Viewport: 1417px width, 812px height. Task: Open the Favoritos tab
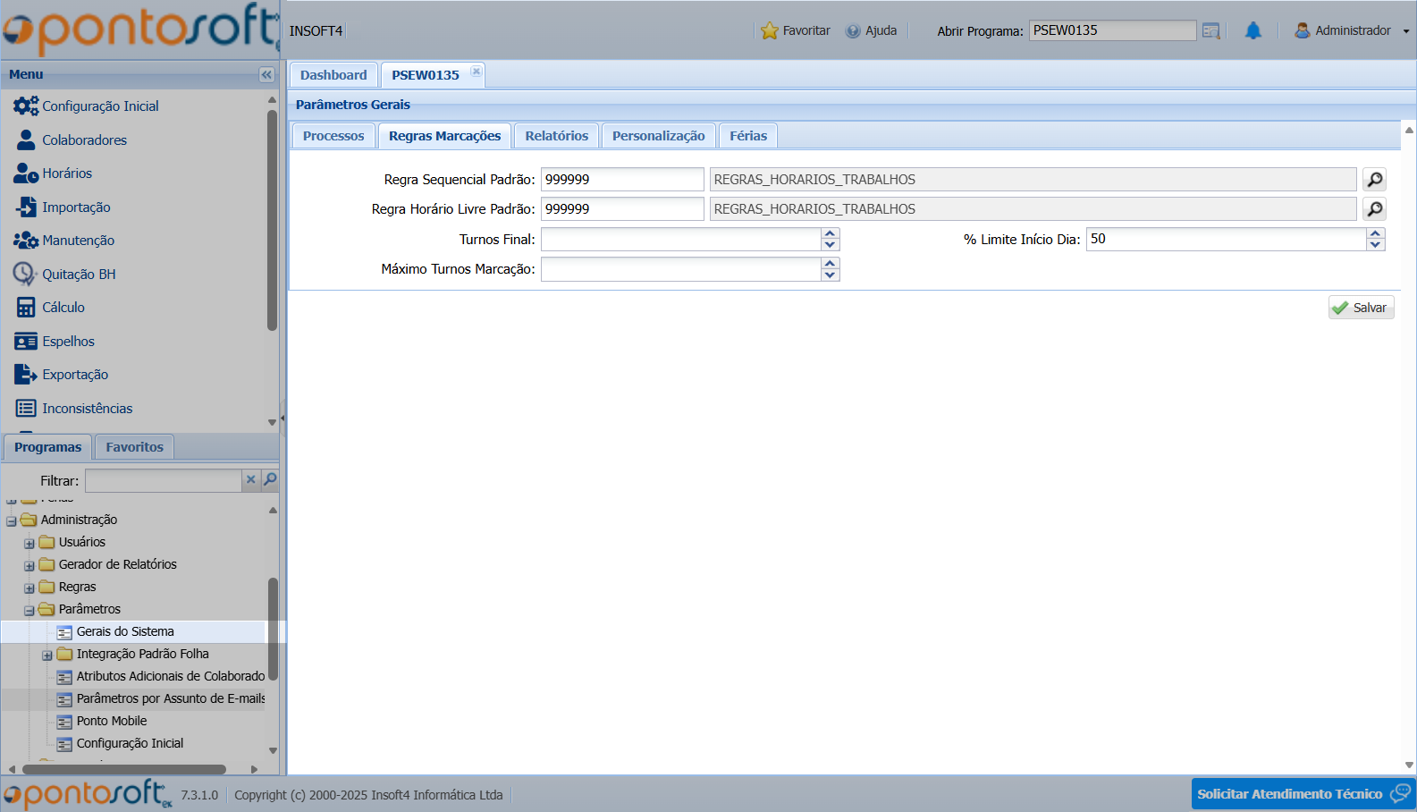[x=134, y=447]
